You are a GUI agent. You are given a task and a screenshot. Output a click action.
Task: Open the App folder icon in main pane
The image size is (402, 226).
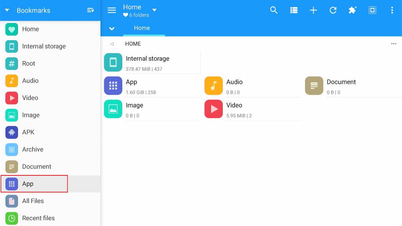pyautogui.click(x=113, y=85)
